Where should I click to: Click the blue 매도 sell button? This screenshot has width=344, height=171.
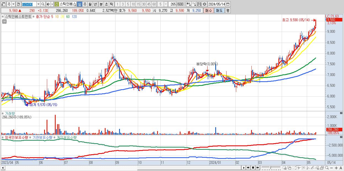pyautogui.click(x=219, y=10)
